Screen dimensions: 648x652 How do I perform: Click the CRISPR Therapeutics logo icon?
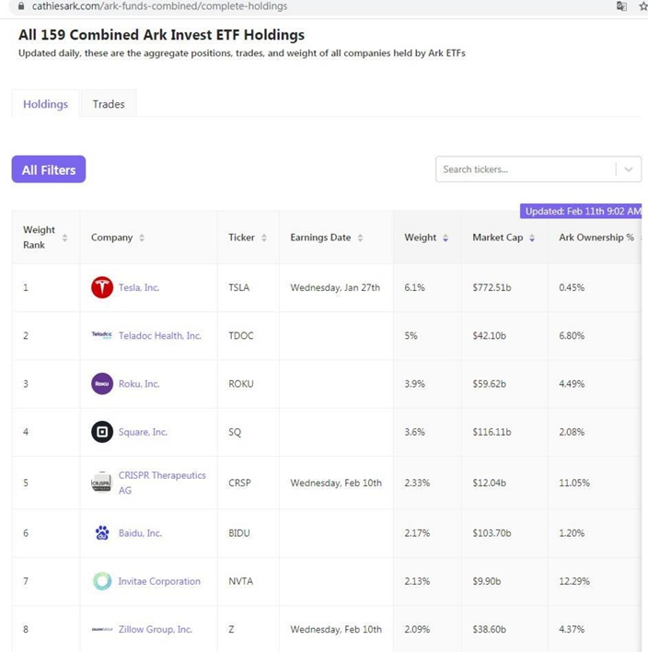pos(102,483)
